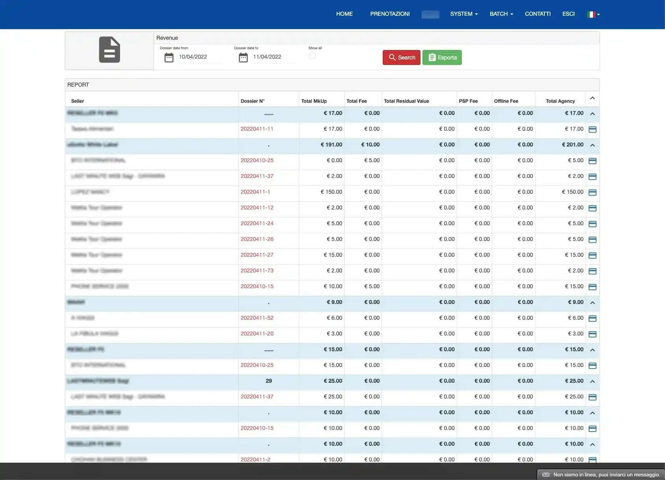The height and width of the screenshot is (480, 665).
Task: Go to PRENOTAZIONI in the navbar
Action: click(390, 14)
